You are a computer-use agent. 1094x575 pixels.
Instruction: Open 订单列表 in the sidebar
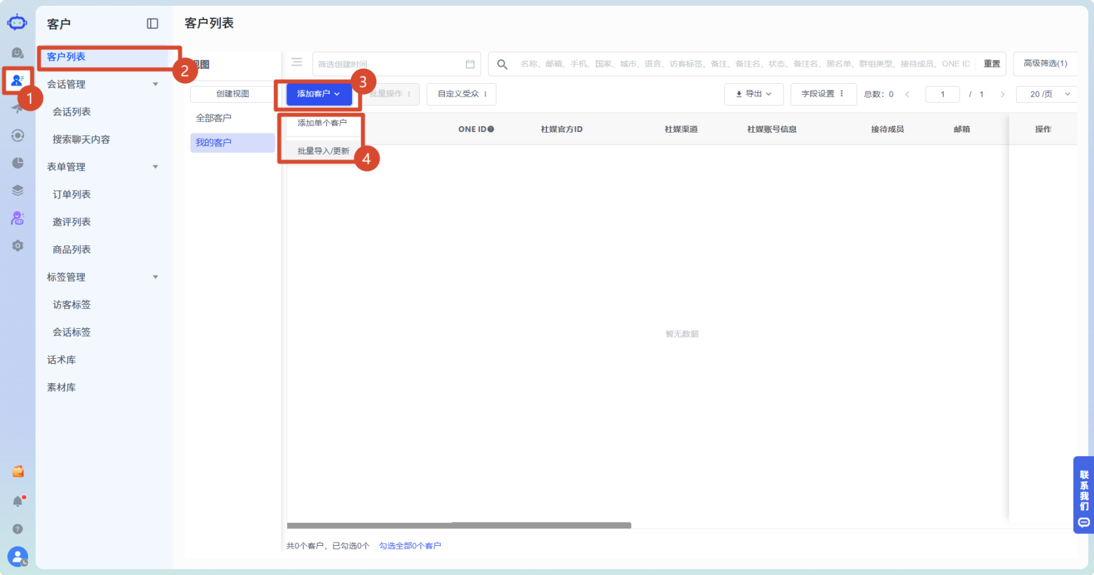(x=72, y=194)
